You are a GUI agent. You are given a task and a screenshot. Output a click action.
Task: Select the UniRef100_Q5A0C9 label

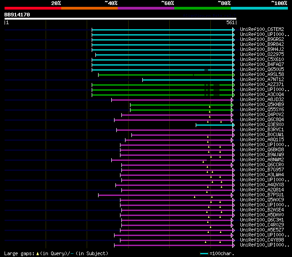pyautogui.click(x=262, y=200)
